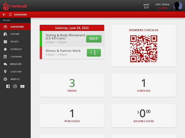Click the Yamulee logo

click(x=15, y=6)
